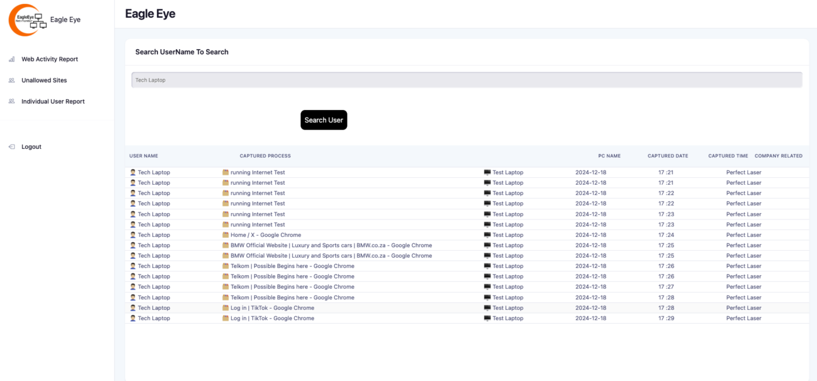The width and height of the screenshot is (817, 381).
Task: Click the 17 :29 captured time
Action: coord(666,318)
